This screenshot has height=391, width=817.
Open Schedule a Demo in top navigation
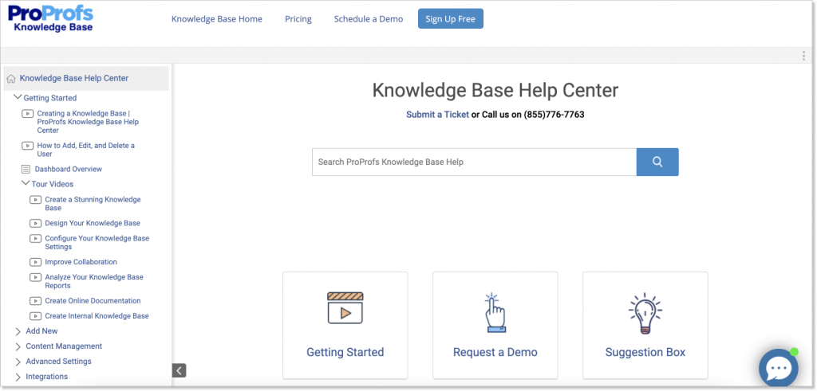coord(369,19)
